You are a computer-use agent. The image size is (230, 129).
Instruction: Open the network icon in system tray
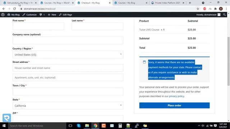pyautogui.click(x=207, y=126)
